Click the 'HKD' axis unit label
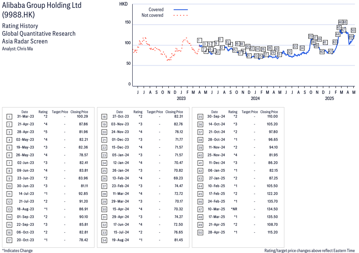The height and width of the screenshot is (253, 359). [123, 4]
